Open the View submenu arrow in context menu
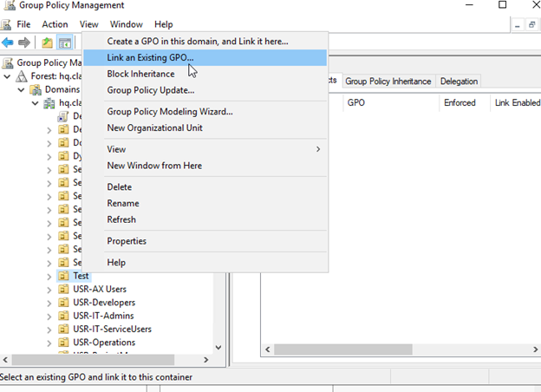Image resolution: width=541 pixels, height=392 pixels. [318, 149]
